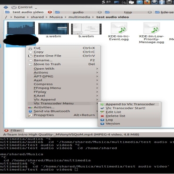Screen dimensions: 174x174
Task: Click the Move to Trash icon
Action: pos(30,64)
